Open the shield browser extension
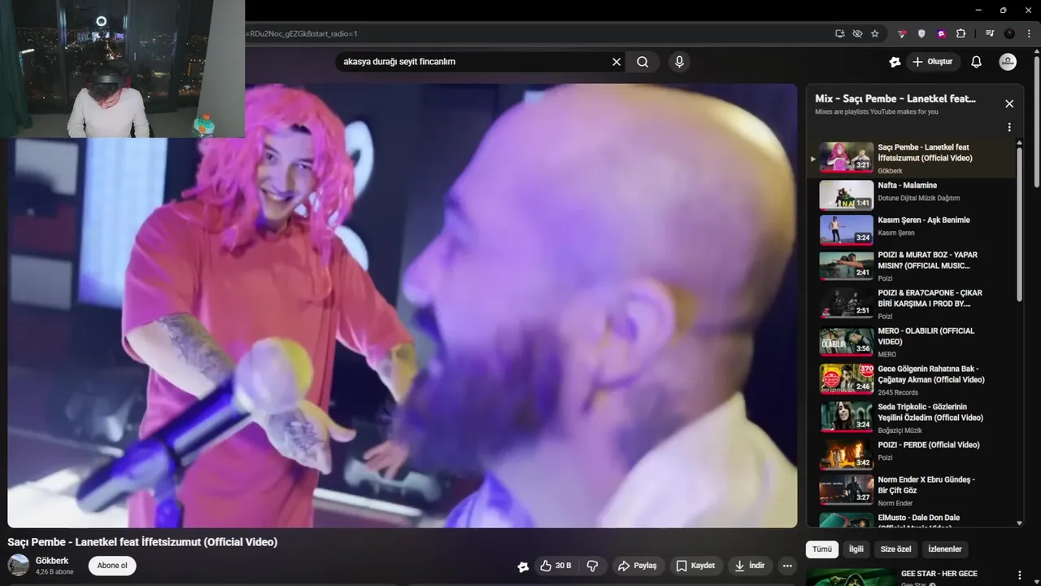Image resolution: width=1041 pixels, height=586 pixels. (x=921, y=33)
